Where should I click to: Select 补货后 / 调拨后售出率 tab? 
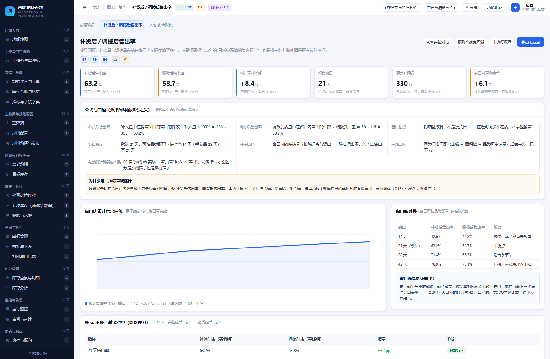pyautogui.click(x=122, y=25)
